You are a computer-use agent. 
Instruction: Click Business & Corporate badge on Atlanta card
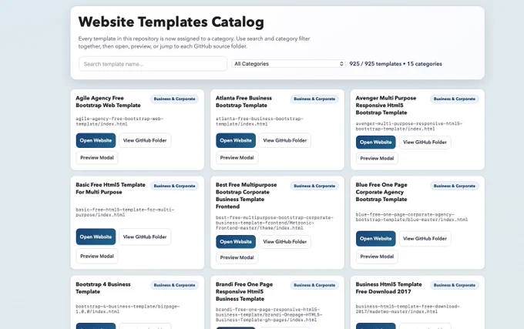[314, 99]
